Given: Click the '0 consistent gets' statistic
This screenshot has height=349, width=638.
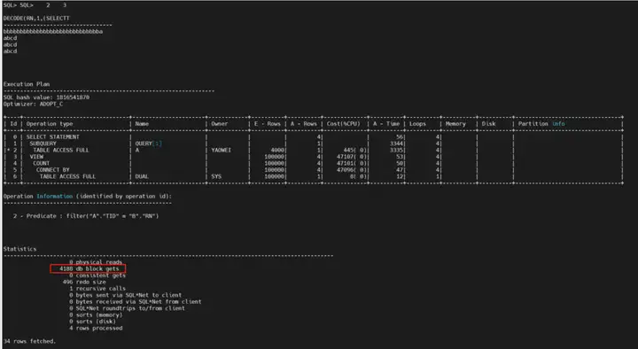Looking at the screenshot, I should (97, 275).
